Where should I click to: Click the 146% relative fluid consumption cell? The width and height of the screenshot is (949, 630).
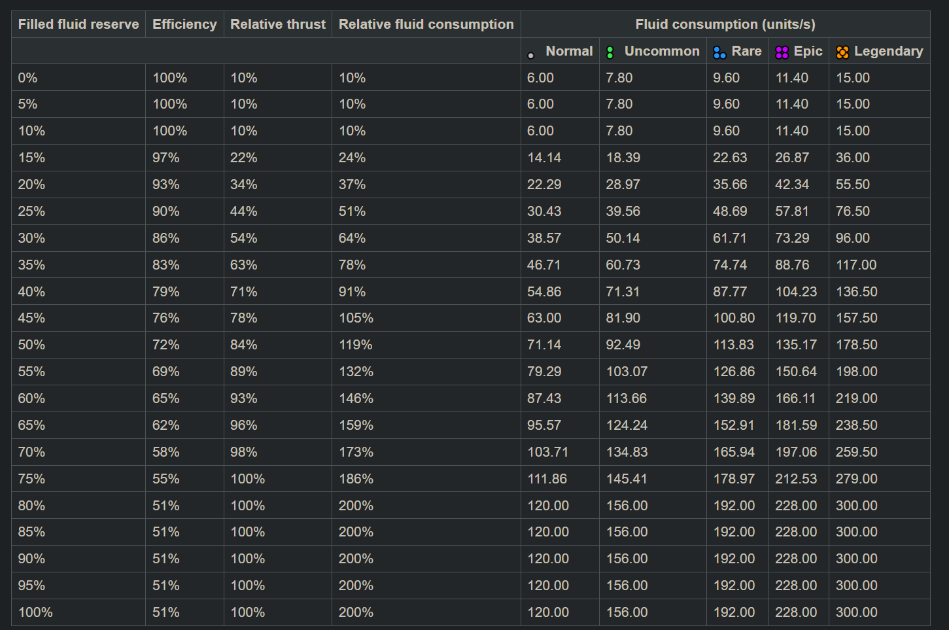click(426, 398)
